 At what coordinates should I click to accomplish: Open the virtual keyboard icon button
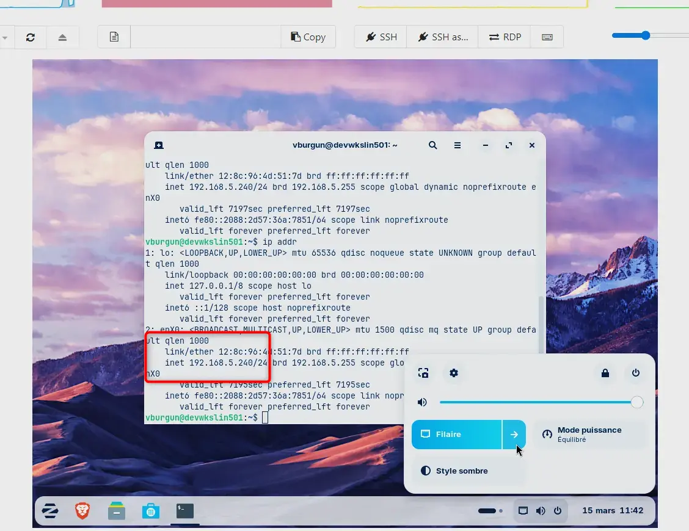click(x=547, y=37)
